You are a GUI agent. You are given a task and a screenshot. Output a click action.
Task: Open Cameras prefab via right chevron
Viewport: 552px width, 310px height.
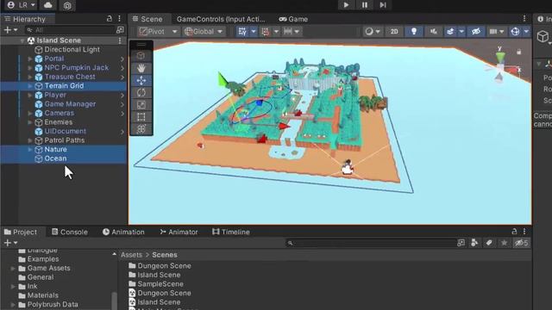pyautogui.click(x=122, y=113)
